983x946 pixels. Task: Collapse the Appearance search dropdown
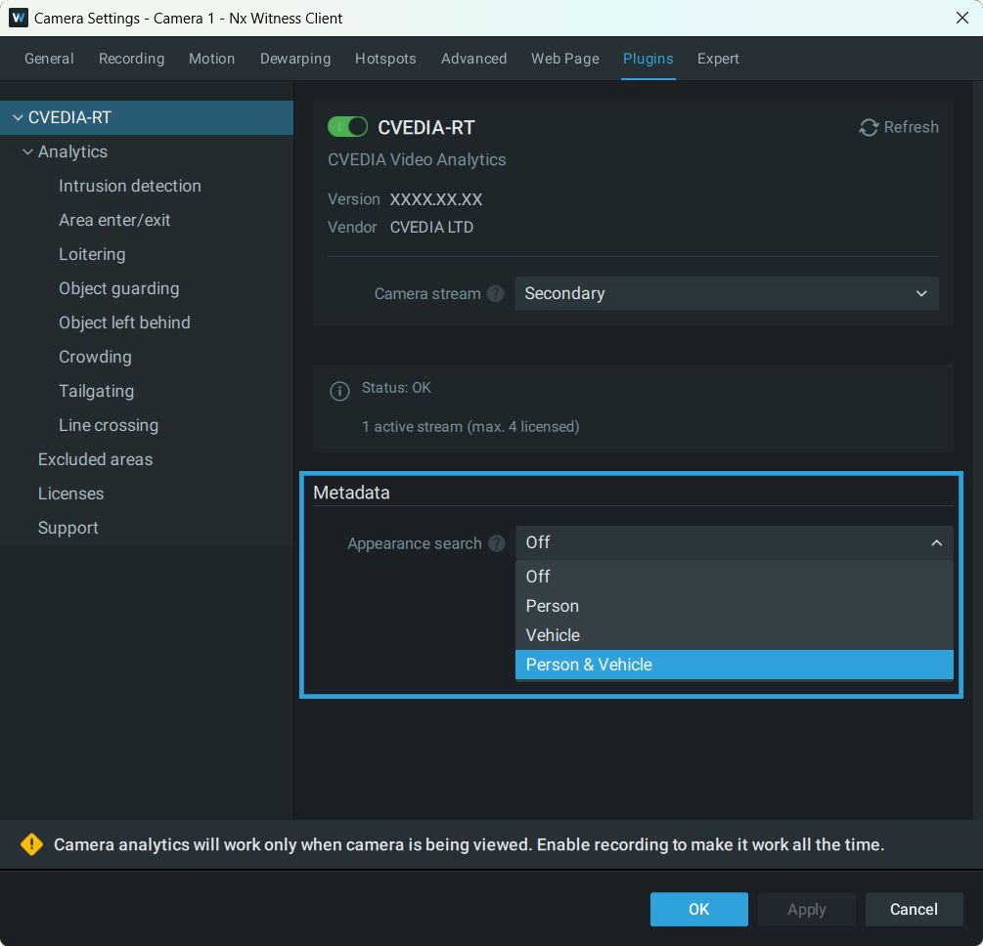(735, 542)
